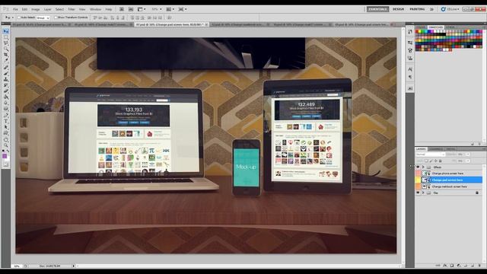The width and height of the screenshot is (487, 274).
Task: Open the Image menu
Action: coord(36,9)
